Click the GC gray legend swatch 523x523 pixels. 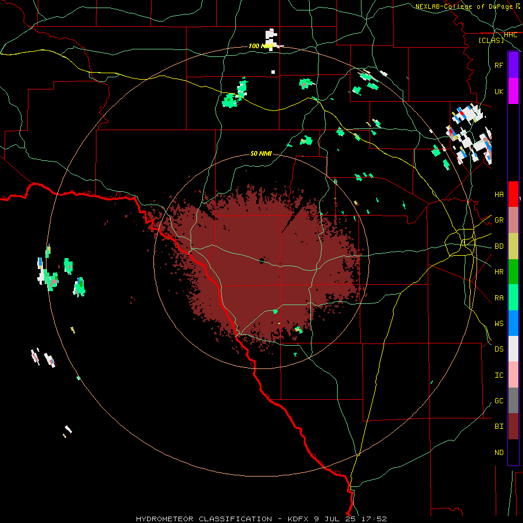click(x=513, y=400)
